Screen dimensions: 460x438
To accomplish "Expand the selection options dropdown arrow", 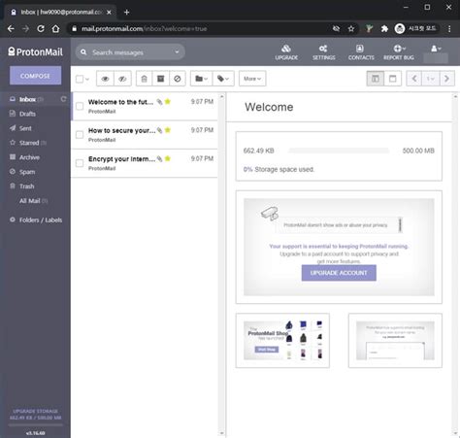I will [87, 79].
